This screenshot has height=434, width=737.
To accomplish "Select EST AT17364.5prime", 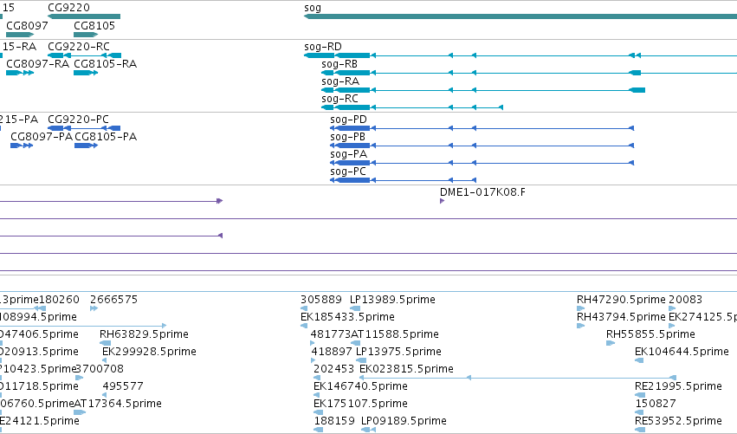I will tap(118, 404).
